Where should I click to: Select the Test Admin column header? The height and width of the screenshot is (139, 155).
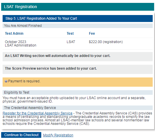[x=14, y=34]
